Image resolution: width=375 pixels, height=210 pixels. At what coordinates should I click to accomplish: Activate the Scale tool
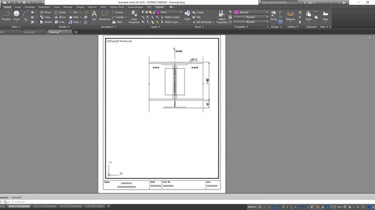click(60, 22)
